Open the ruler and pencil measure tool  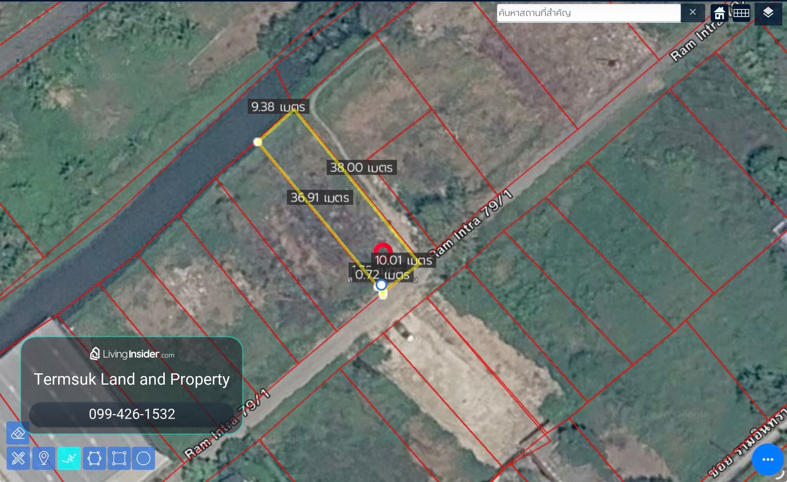click(18, 458)
